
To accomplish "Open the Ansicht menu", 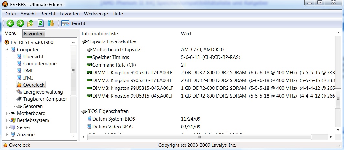I will point(28,14).
